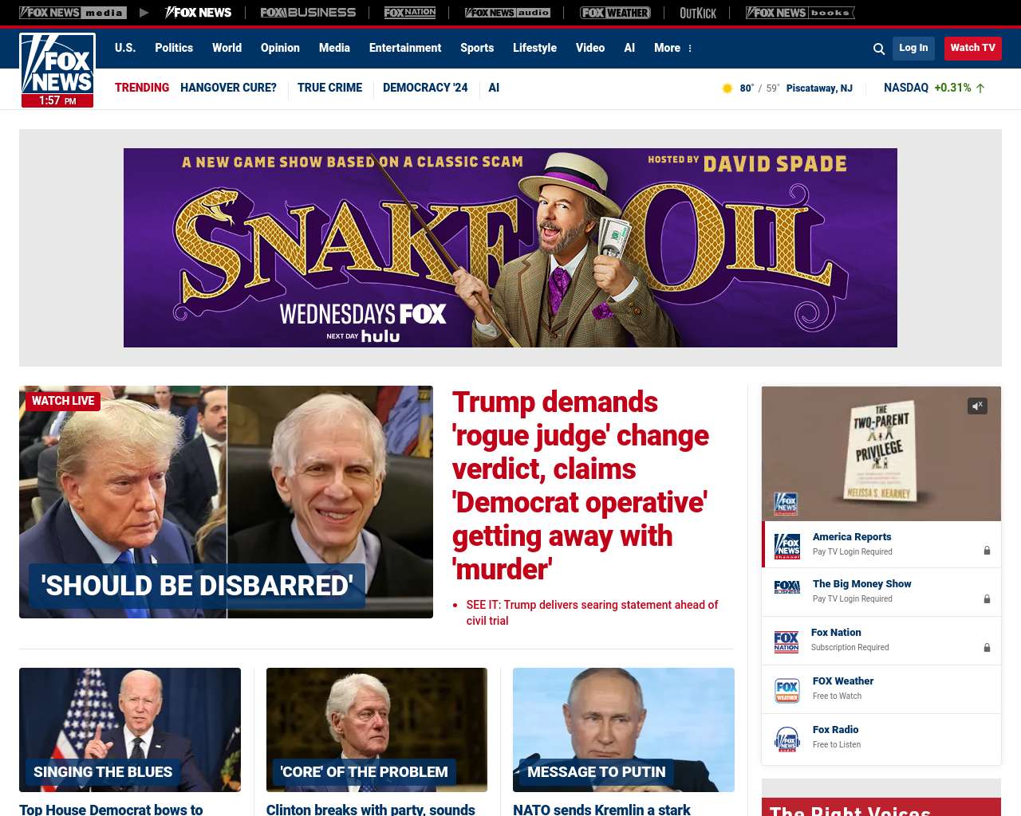
Task: Open the AI nav section
Action: click(629, 48)
